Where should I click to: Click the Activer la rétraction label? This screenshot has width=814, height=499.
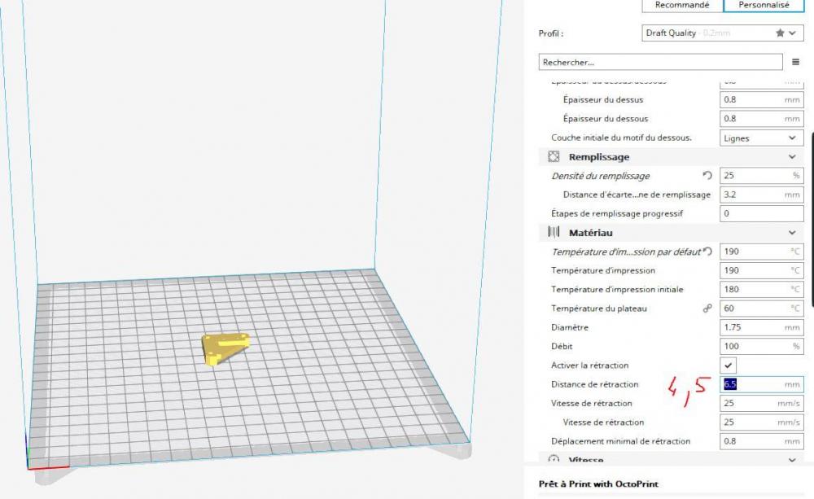click(589, 365)
